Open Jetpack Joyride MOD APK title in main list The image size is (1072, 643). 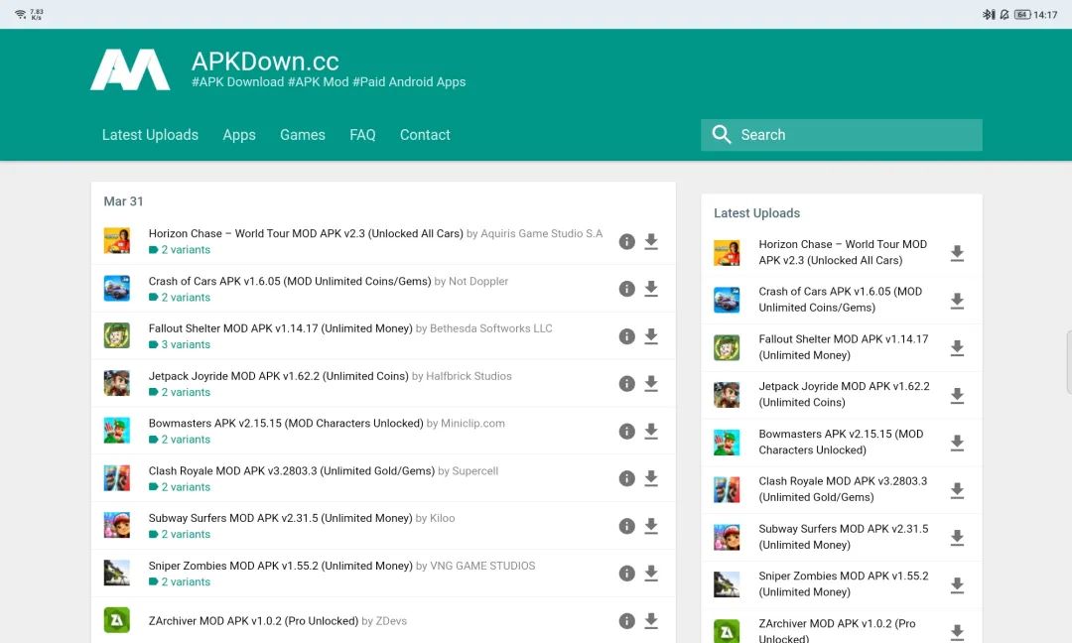[278, 376]
